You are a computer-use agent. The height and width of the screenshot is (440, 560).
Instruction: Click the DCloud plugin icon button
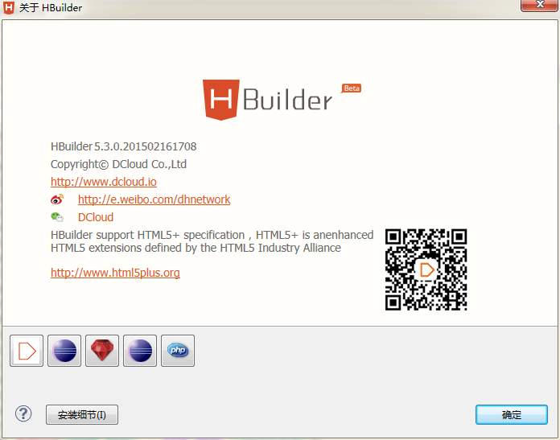coord(27,351)
